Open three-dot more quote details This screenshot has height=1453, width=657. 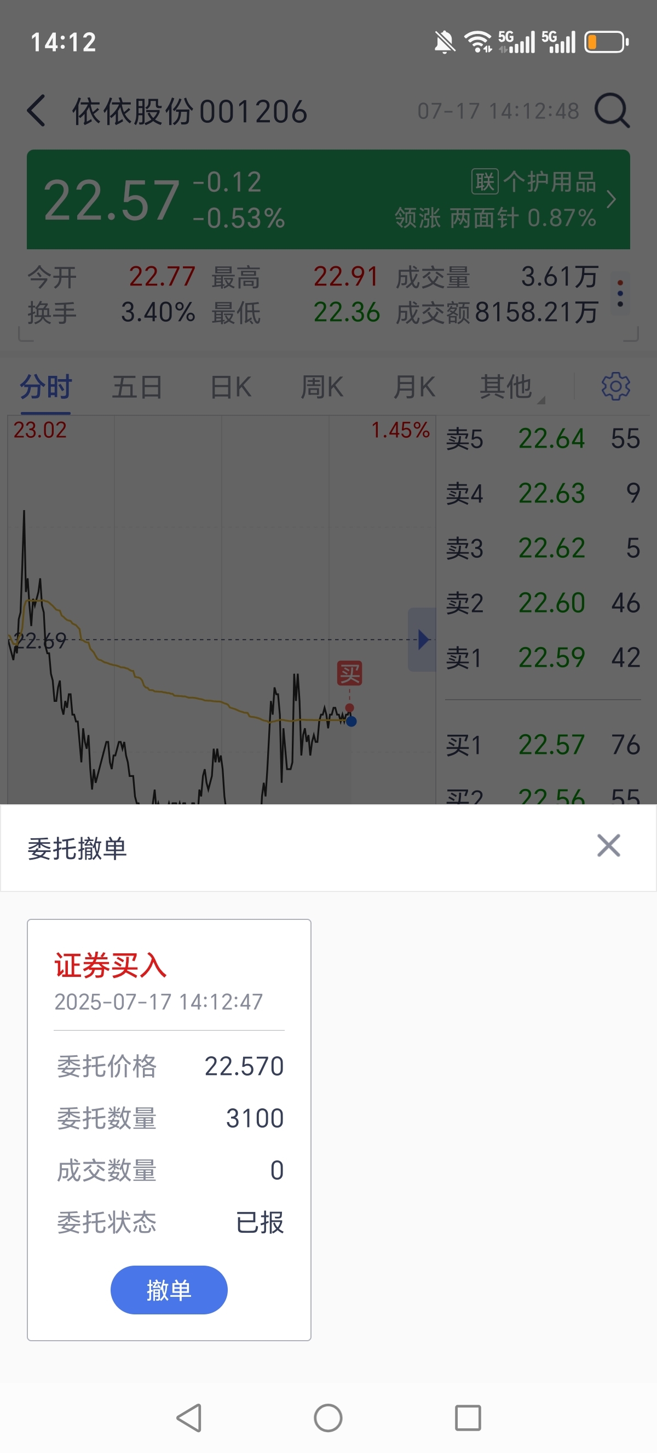(620, 293)
